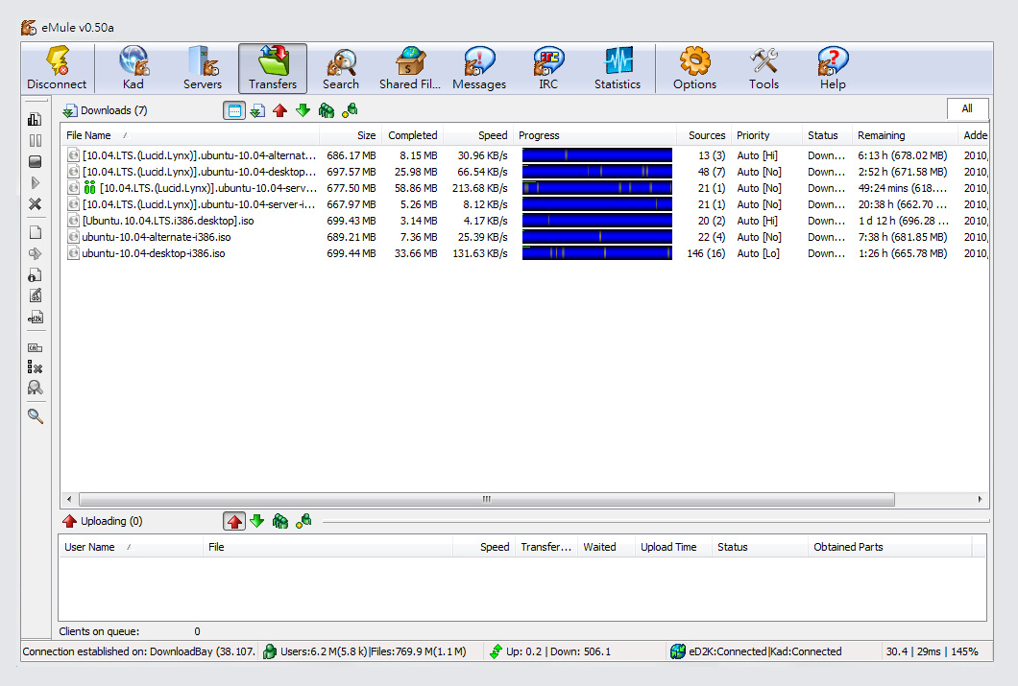This screenshot has height=686, width=1018.
Task: Click the ed2k link icon in sidebar
Action: tap(36, 318)
